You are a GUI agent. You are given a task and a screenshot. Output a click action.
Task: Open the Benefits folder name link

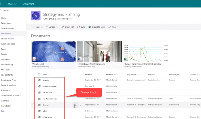point(45,80)
